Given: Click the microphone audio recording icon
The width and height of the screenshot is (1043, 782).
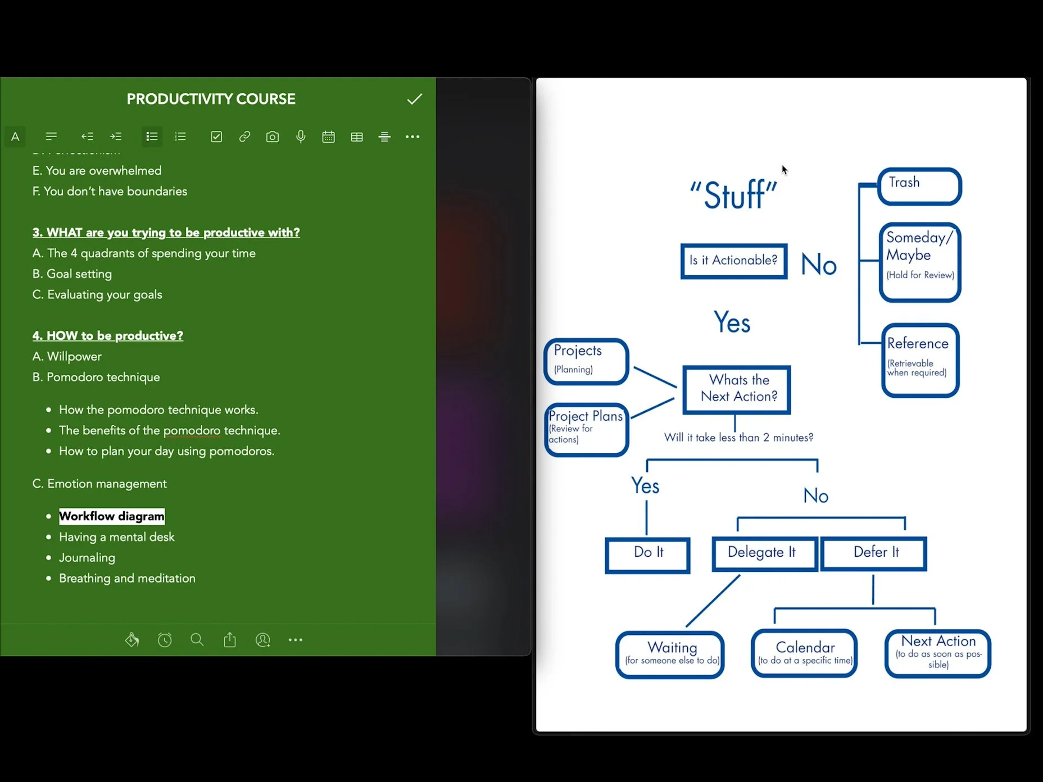Looking at the screenshot, I should pos(301,137).
